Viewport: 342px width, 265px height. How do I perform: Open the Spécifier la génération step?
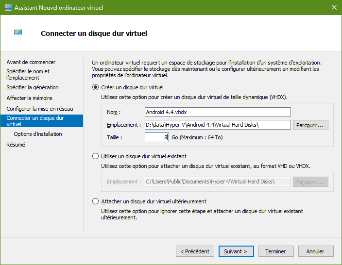33,87
